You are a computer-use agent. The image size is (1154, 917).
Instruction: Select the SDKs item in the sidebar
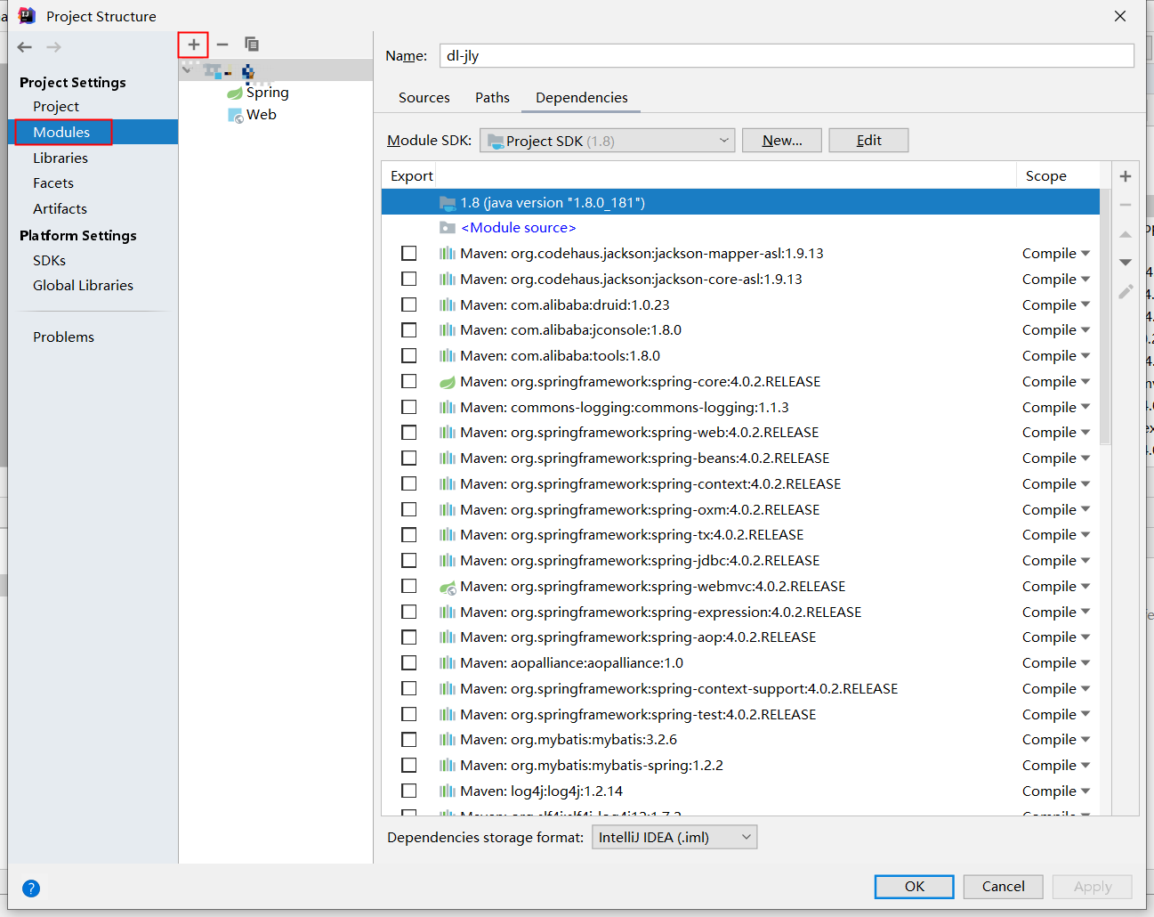click(x=49, y=261)
